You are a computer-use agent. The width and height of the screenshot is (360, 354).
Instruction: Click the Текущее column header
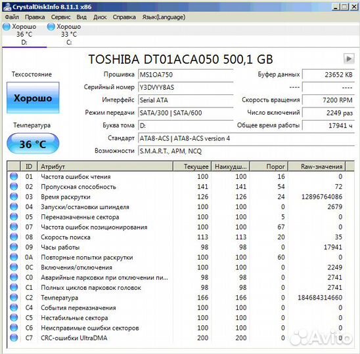192,167
